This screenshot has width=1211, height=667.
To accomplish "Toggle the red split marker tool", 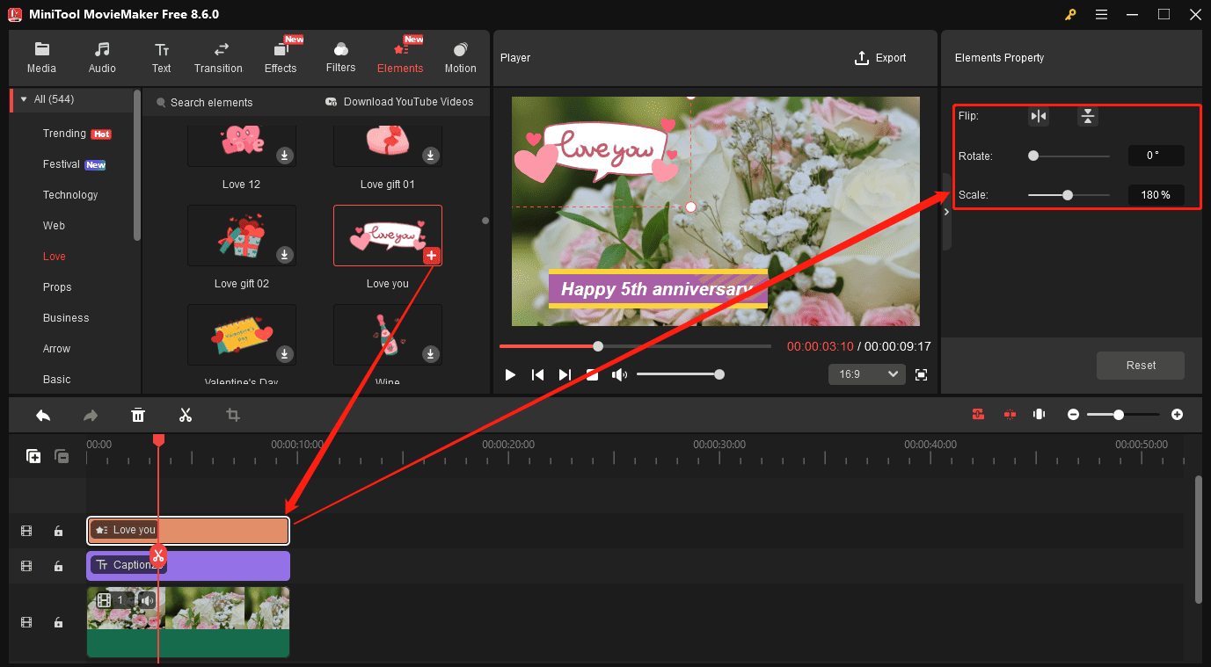I will 1009,414.
